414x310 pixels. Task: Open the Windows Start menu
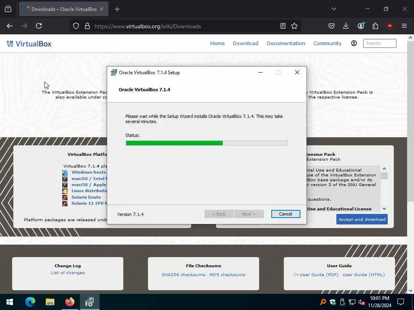tap(10, 302)
